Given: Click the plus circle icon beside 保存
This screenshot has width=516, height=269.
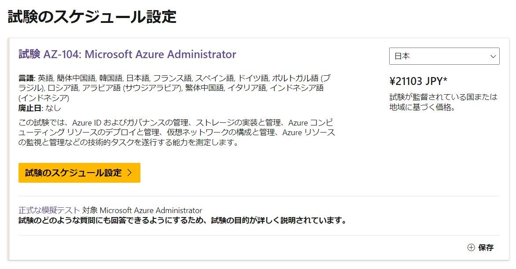Looking at the screenshot, I should (x=471, y=247).
